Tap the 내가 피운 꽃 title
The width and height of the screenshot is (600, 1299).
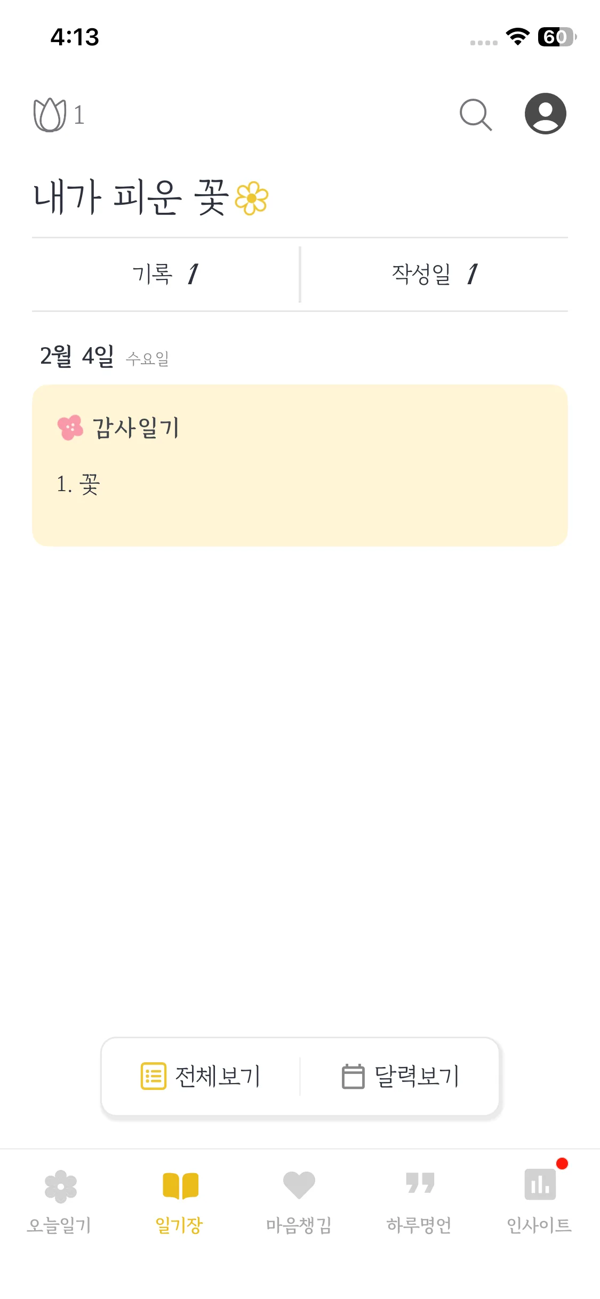(x=132, y=197)
